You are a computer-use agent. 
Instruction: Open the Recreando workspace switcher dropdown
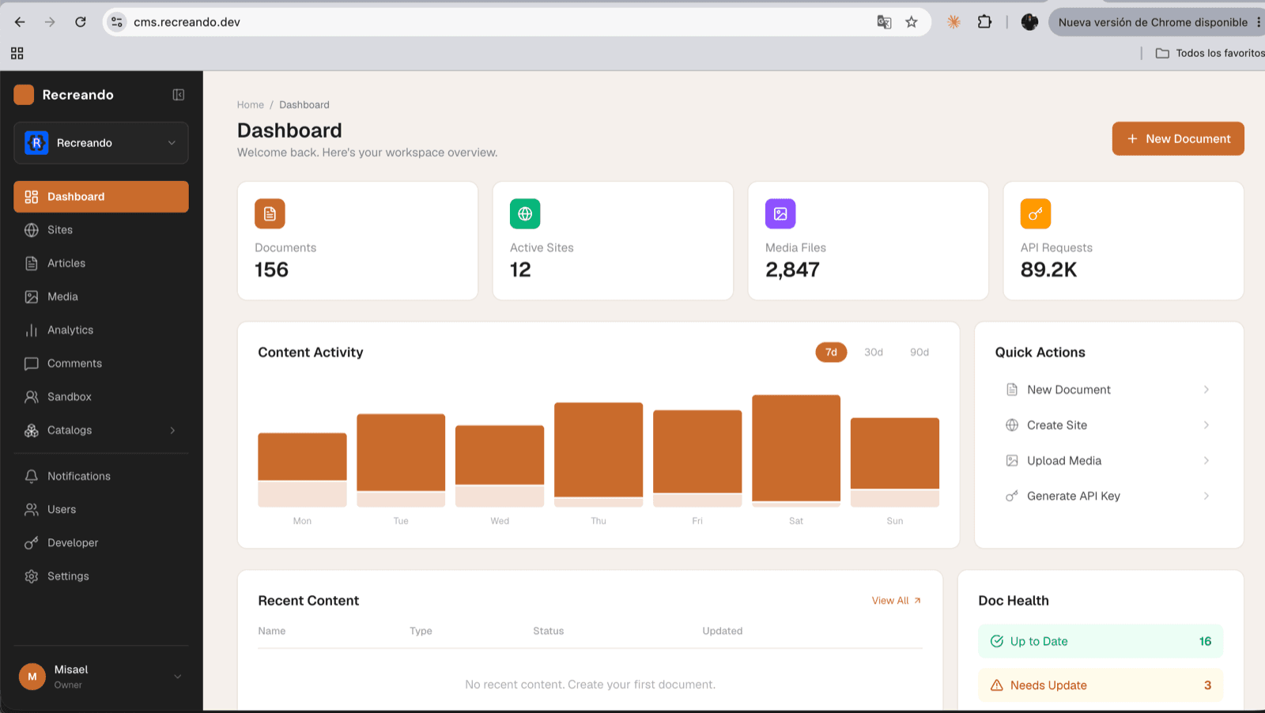coord(101,143)
